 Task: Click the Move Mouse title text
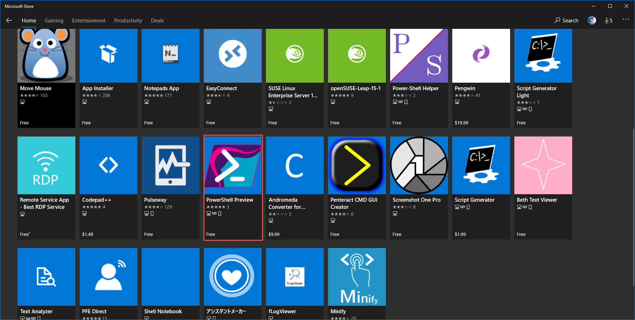[x=36, y=88]
